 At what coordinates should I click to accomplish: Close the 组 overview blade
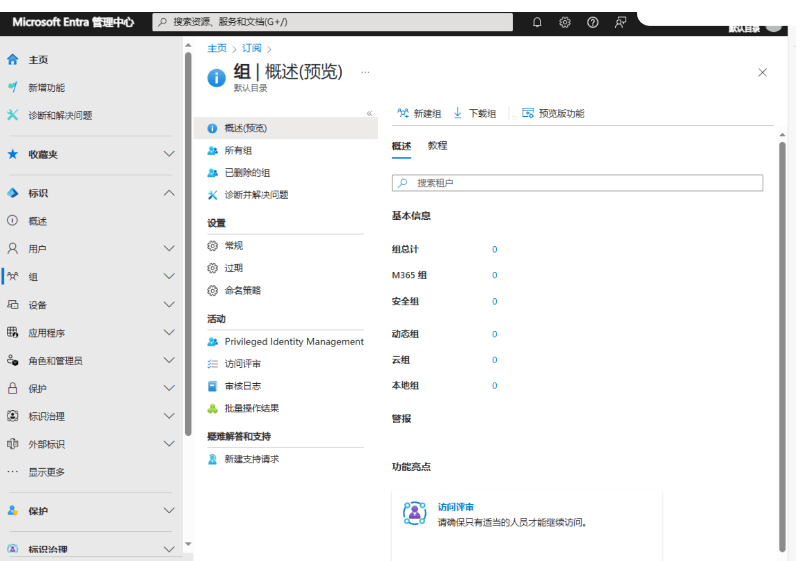coord(763,73)
